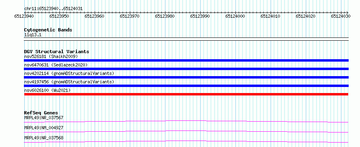This screenshot has height=147, width=360.
Task: Click the DGV Structural Variants track heading
Action: (57, 52)
